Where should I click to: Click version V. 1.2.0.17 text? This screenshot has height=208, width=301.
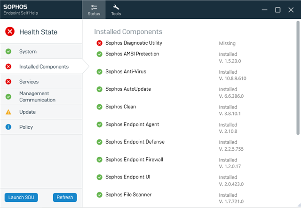(x=230, y=166)
